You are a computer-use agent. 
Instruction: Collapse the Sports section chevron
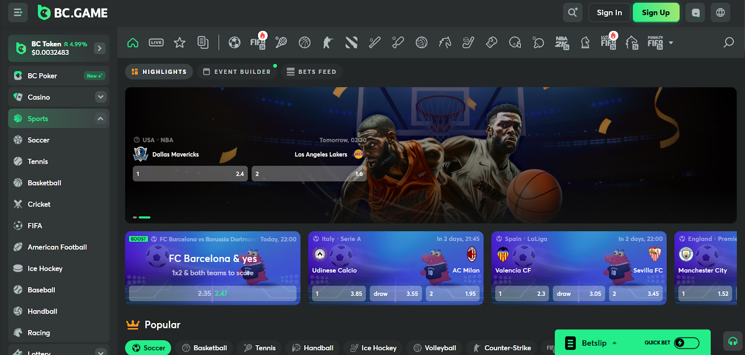(101, 119)
